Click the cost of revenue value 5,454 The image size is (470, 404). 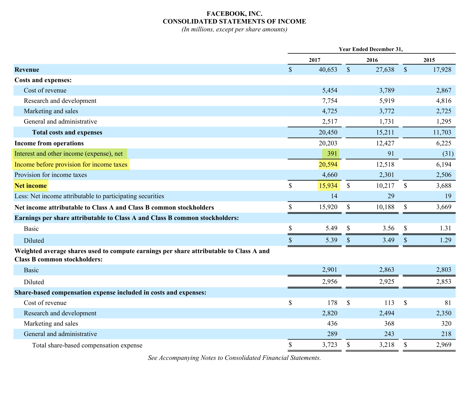[x=330, y=90]
